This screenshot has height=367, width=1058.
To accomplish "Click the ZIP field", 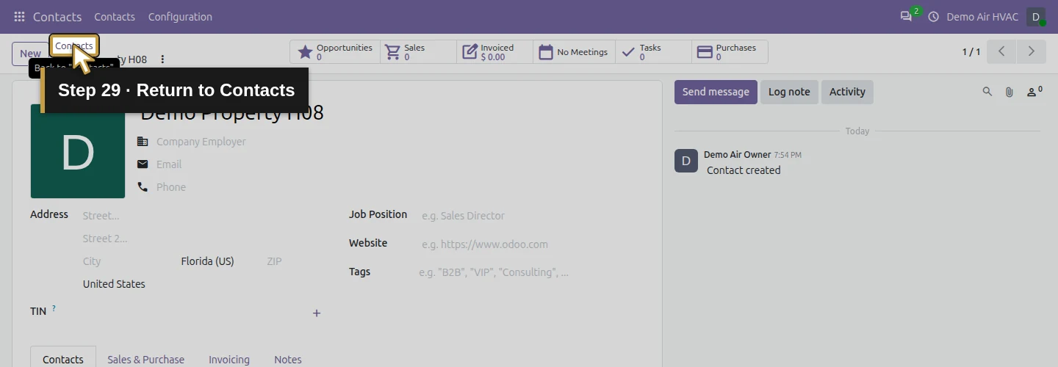I will point(294,261).
